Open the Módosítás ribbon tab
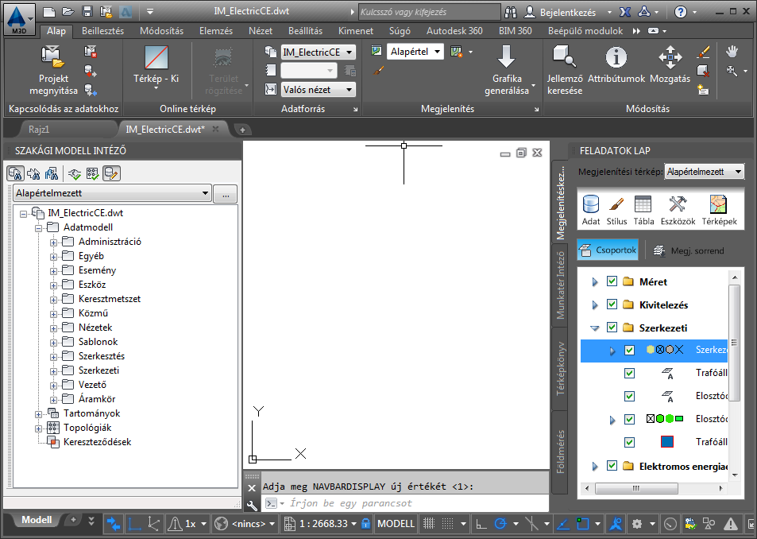The height and width of the screenshot is (539, 757). [162, 31]
